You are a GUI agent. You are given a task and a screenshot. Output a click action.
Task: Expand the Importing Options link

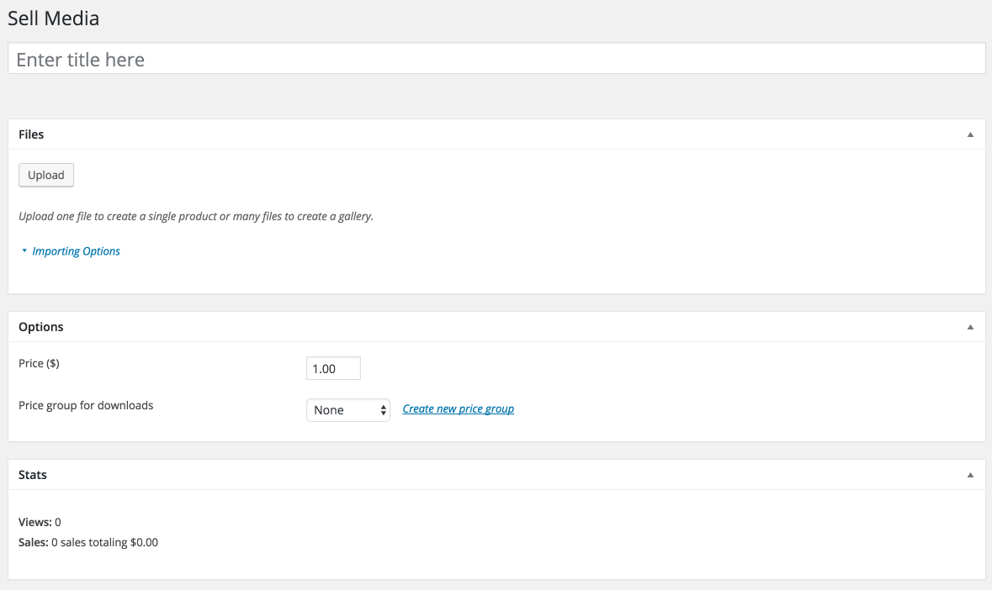76,251
